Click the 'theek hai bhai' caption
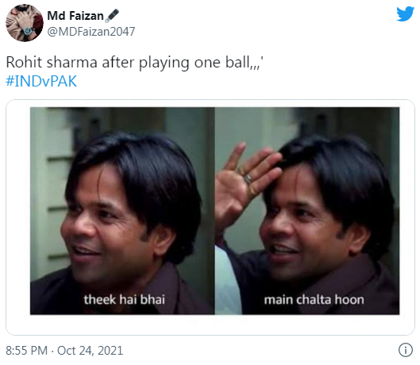Viewport: 420px width, 365px height. pos(125,300)
